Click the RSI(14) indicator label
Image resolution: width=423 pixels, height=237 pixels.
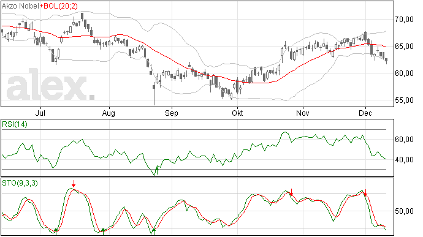[x=15, y=124]
